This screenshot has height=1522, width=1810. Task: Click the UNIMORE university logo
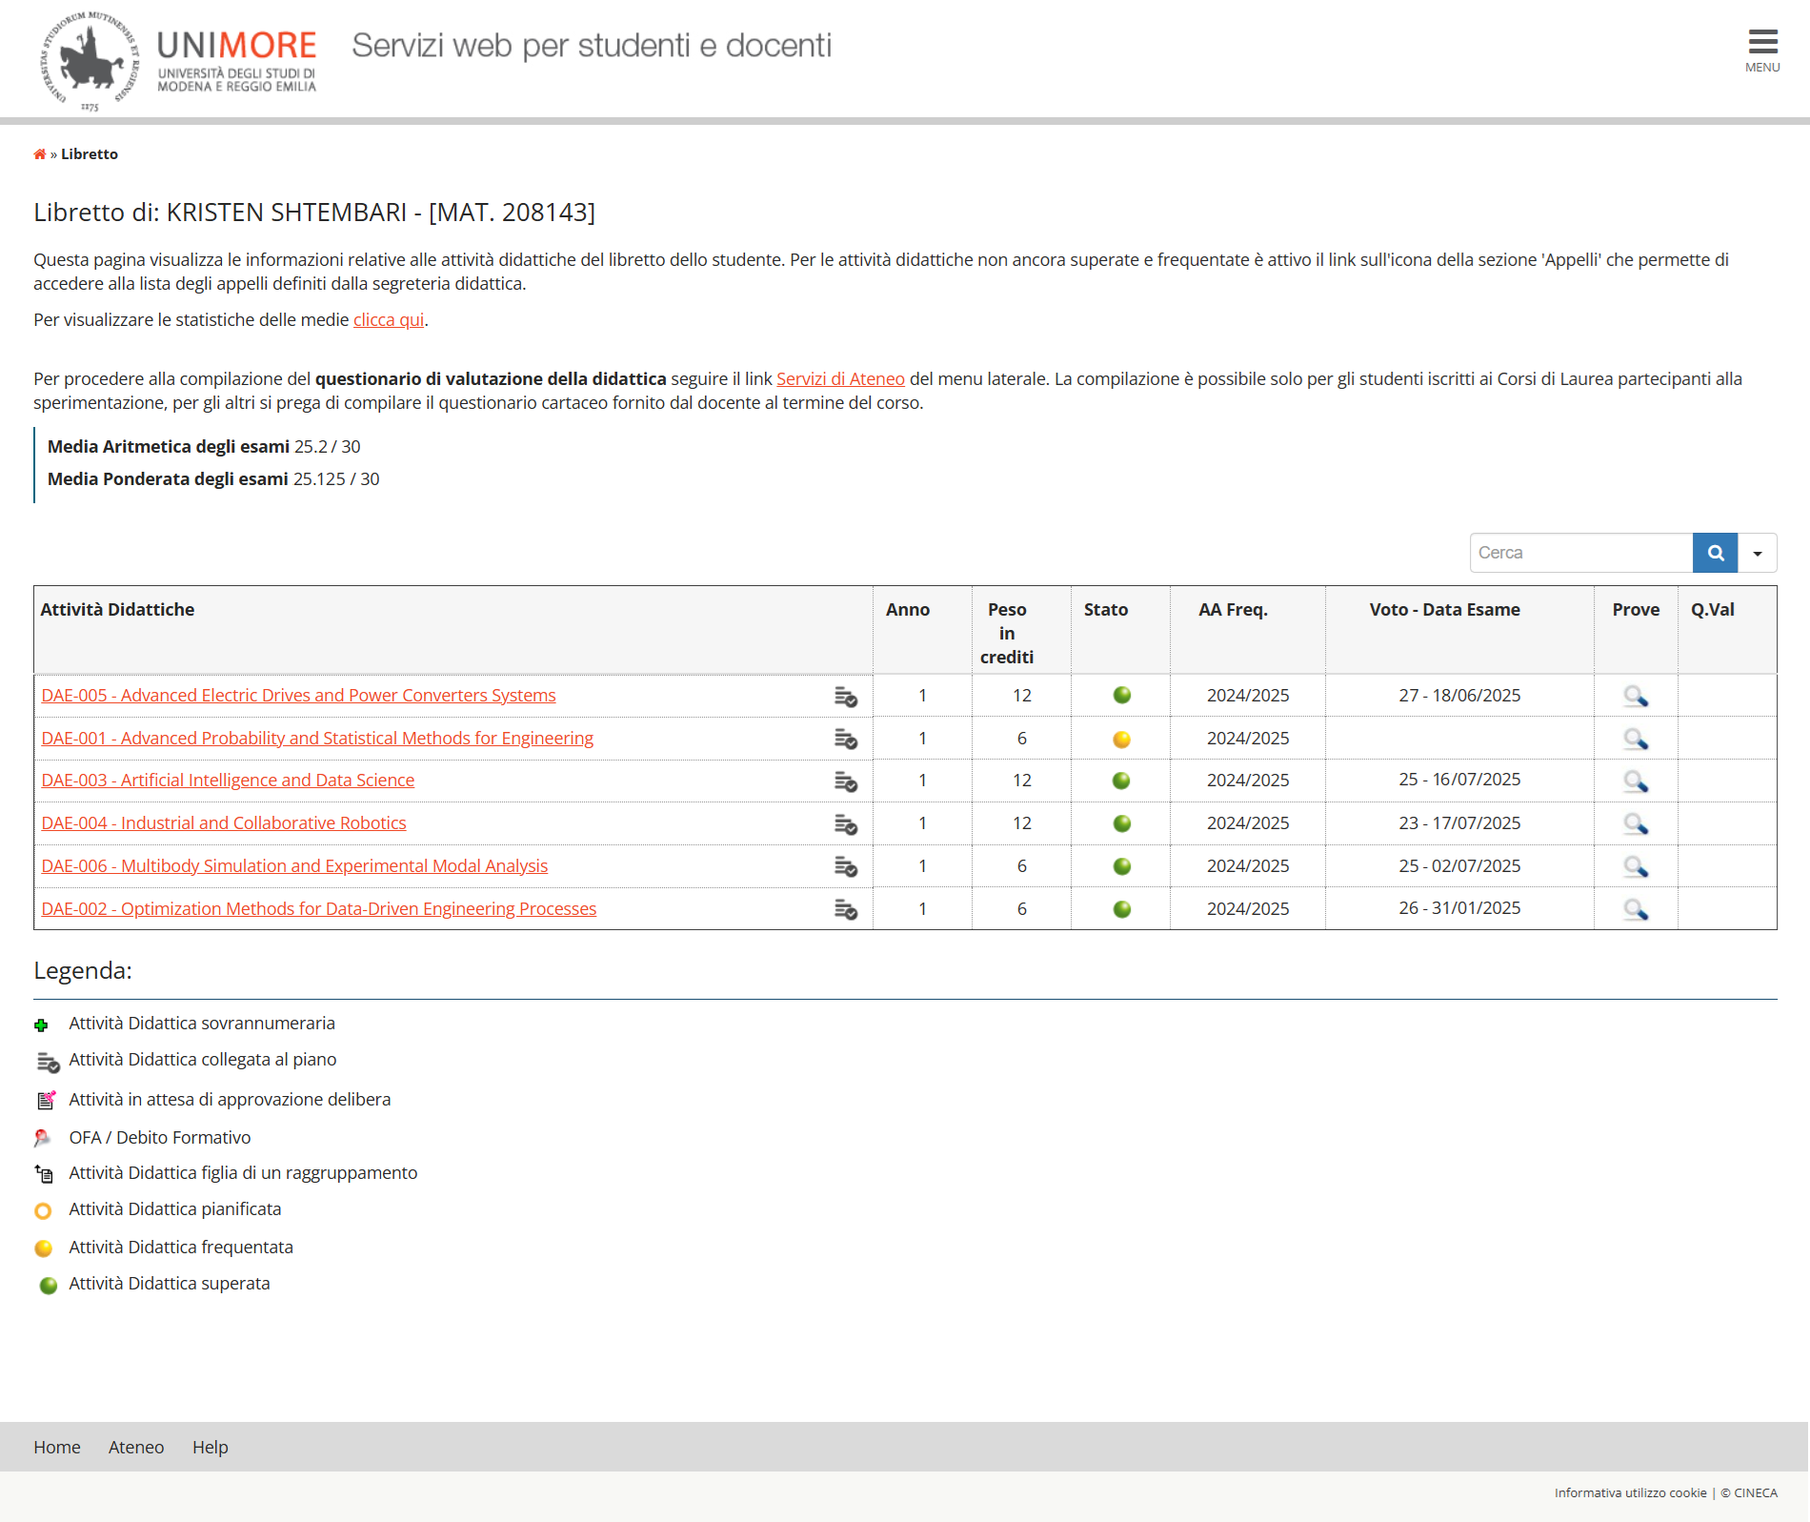(x=178, y=61)
